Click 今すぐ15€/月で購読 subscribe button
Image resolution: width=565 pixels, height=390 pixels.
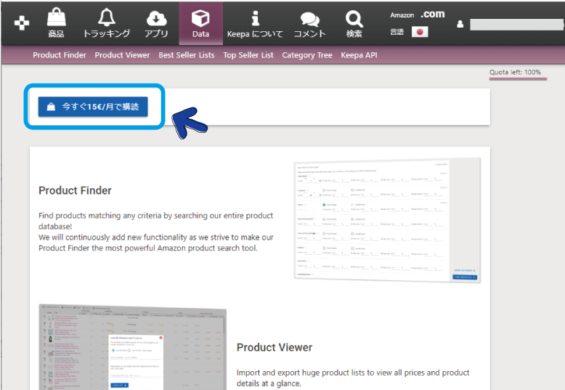(x=93, y=107)
